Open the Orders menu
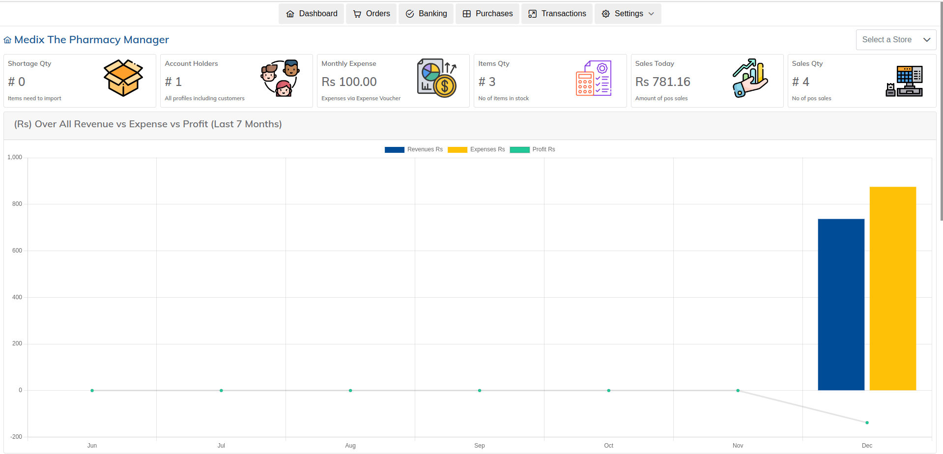The width and height of the screenshot is (943, 454). [x=371, y=14]
